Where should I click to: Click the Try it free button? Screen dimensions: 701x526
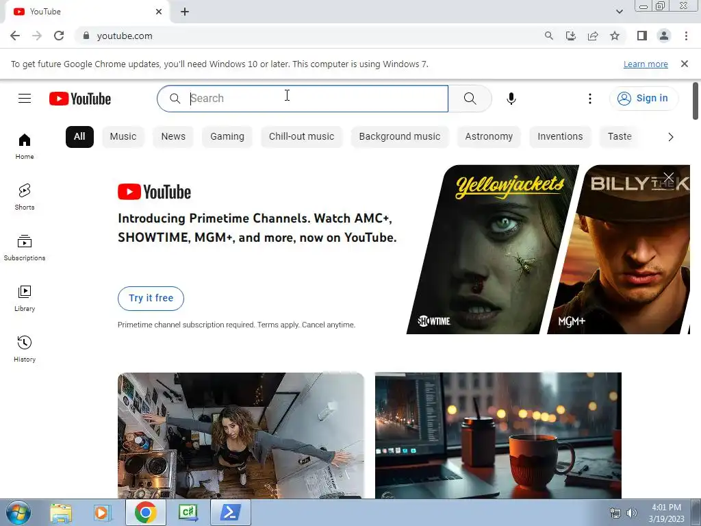coord(151,299)
